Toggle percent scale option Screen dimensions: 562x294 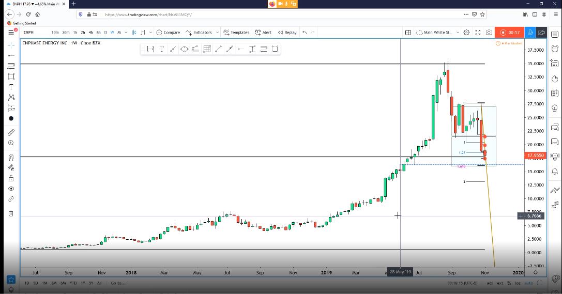point(509,283)
